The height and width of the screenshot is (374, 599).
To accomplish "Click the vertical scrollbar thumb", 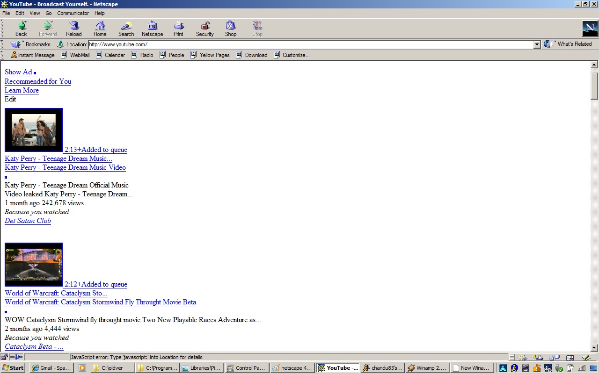I will tap(594, 86).
